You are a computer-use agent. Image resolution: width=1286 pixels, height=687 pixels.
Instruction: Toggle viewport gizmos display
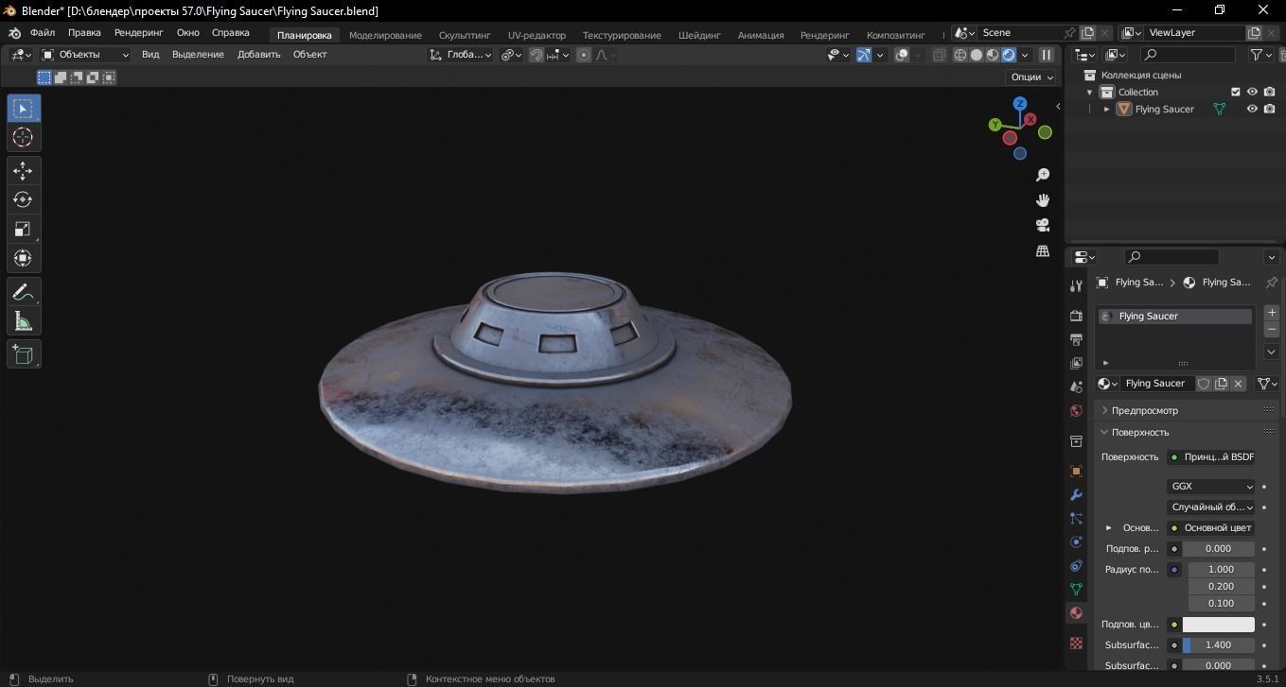863,55
